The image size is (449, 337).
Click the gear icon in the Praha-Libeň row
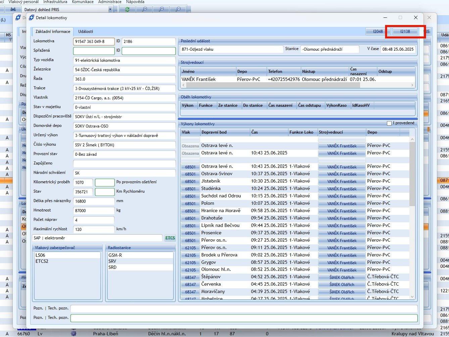[x=74, y=334]
